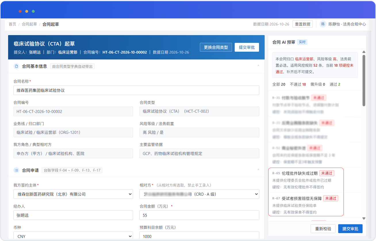Click the 经办人 input field

click(x=73, y=215)
